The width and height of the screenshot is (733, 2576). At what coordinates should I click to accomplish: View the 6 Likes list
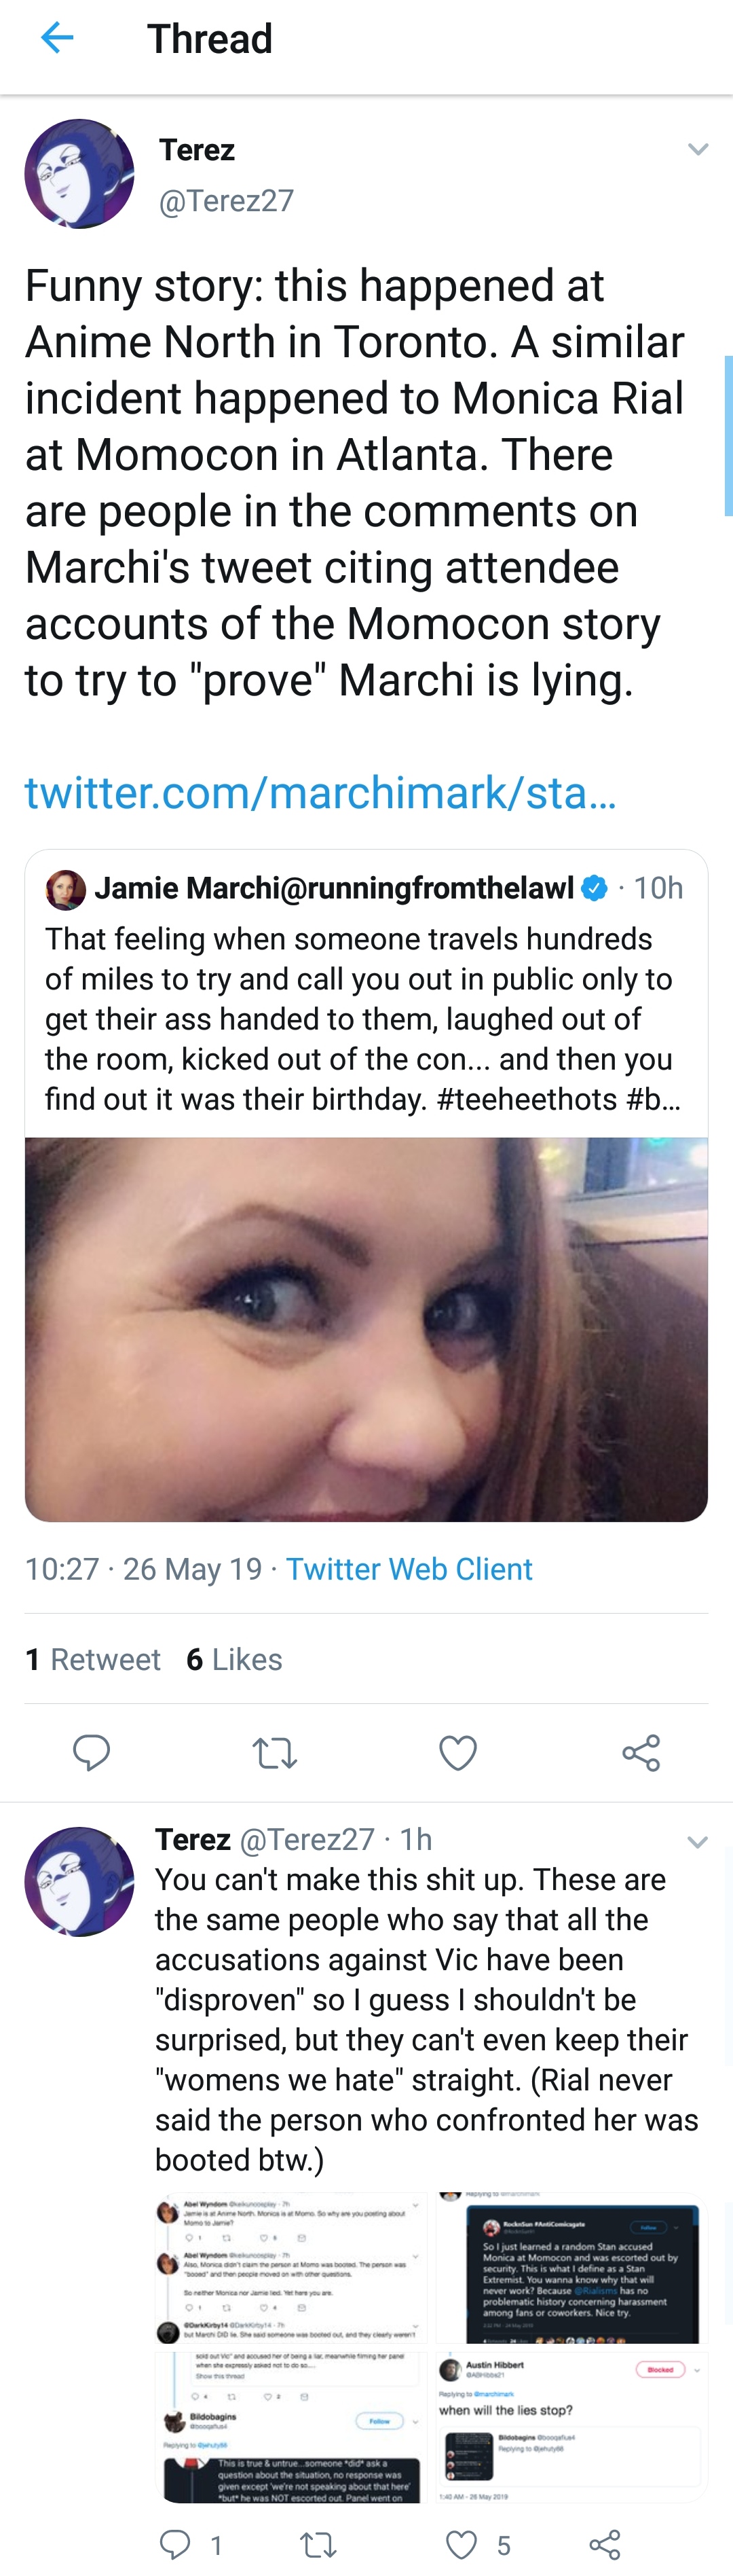click(234, 1659)
